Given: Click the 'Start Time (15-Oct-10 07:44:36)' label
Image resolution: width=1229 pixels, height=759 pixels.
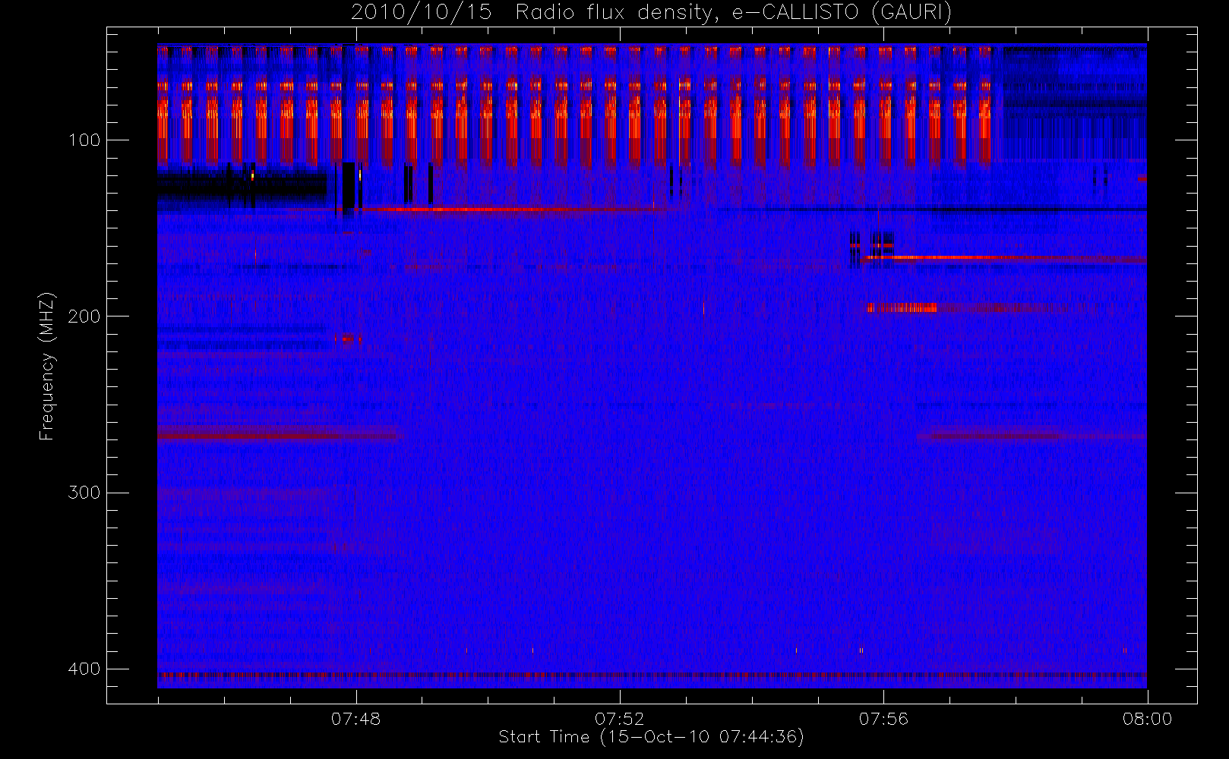Looking at the screenshot, I should (651, 737).
